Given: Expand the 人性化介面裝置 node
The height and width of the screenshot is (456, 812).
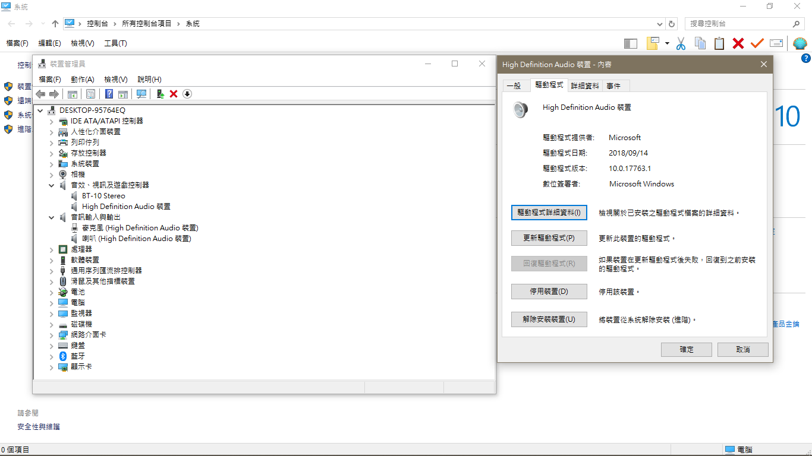Looking at the screenshot, I should tap(52, 132).
